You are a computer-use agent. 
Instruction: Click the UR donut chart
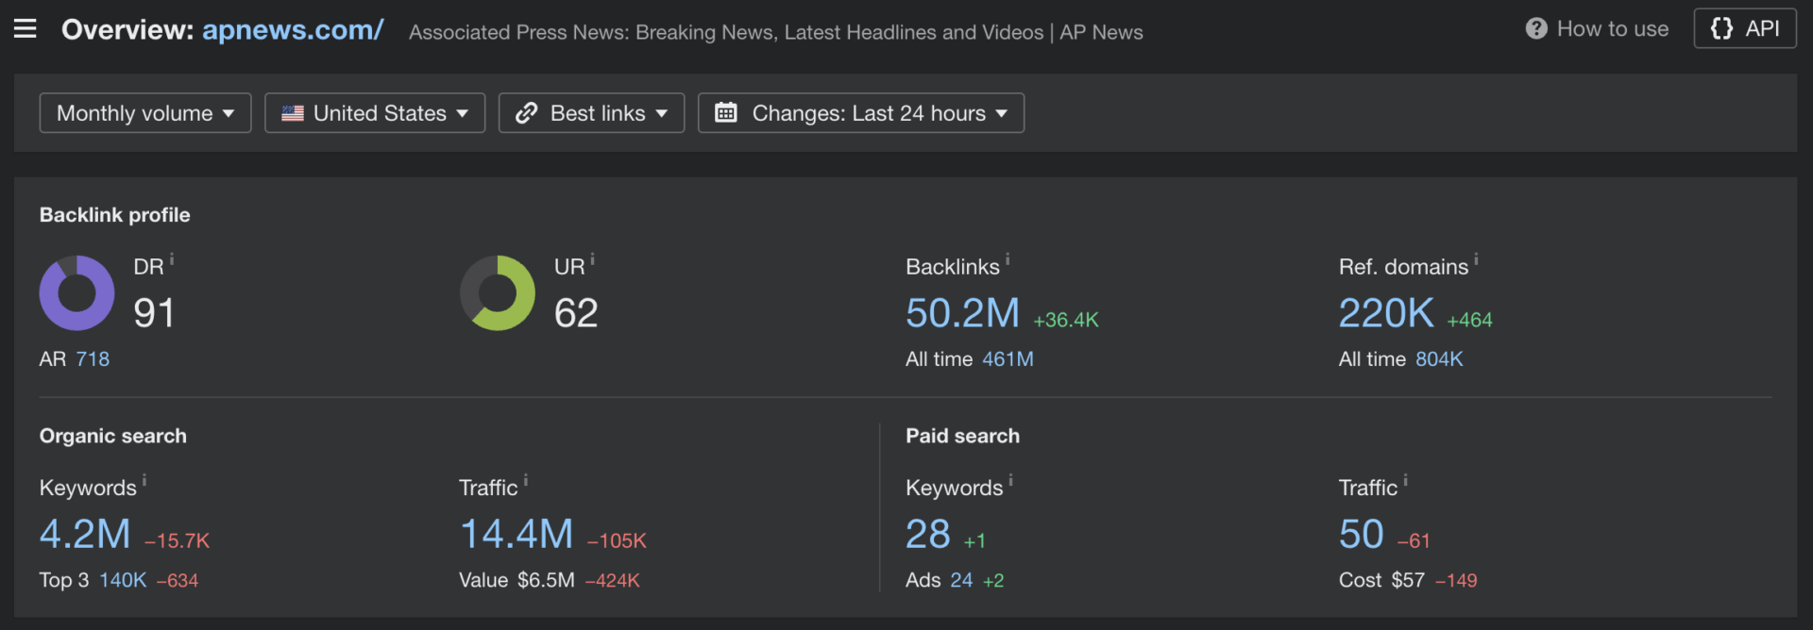click(x=498, y=293)
